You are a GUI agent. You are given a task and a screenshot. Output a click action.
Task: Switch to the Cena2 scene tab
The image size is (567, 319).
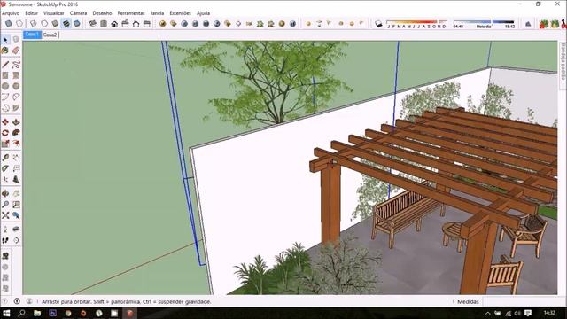[x=50, y=35]
